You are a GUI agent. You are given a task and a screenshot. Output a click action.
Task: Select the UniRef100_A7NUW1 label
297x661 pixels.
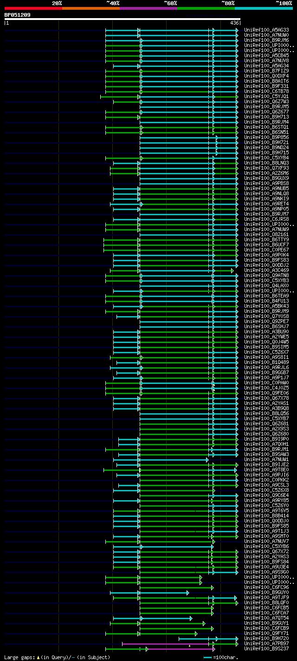266,459
